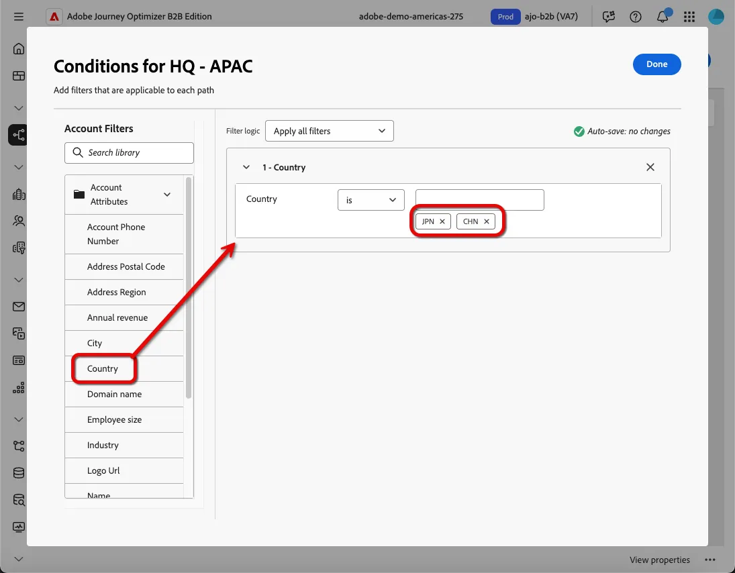The image size is (735, 573).
Task: Delete the 1 - Country filter
Action: pyautogui.click(x=650, y=167)
